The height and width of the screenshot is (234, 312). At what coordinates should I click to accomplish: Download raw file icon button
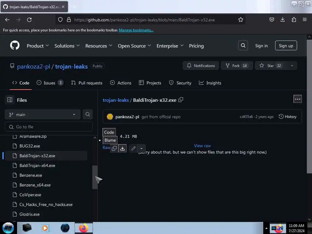(x=122, y=148)
